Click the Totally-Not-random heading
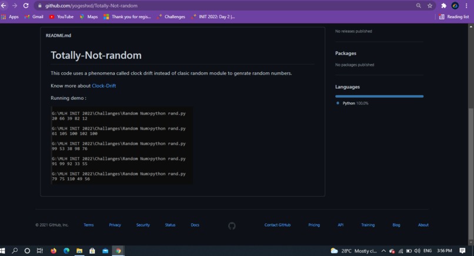 coord(96,55)
